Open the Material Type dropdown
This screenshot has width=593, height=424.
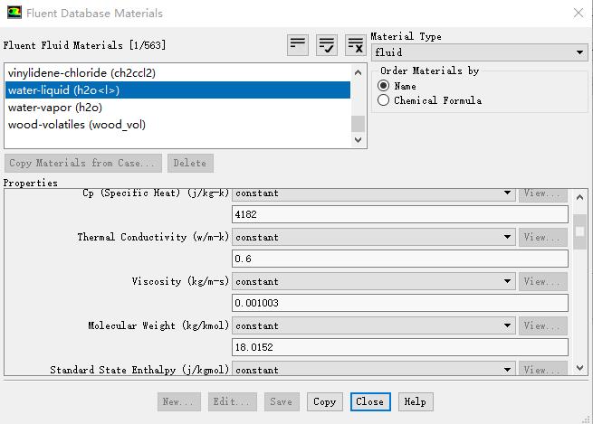tap(480, 52)
